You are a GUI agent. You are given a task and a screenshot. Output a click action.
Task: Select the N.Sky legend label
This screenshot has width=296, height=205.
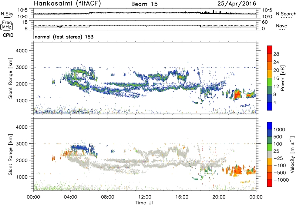click(x=7, y=14)
